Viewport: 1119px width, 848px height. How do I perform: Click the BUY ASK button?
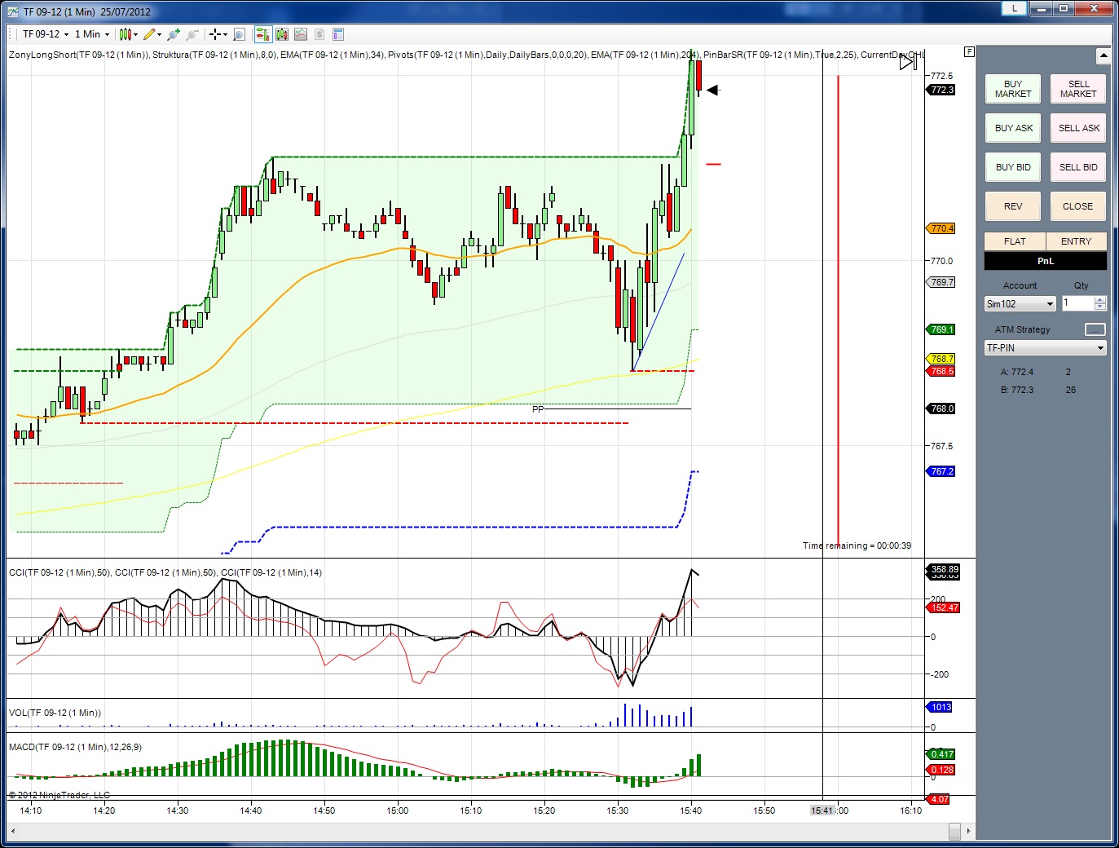pos(1013,128)
